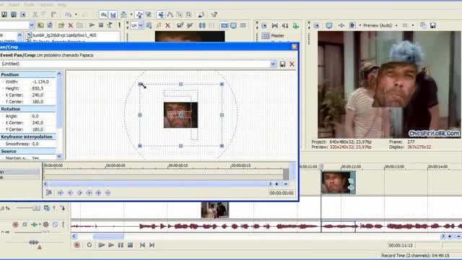Screen dimensions: 462x260
Task: Collapse the Rotation section header
Action: (x=28, y=109)
